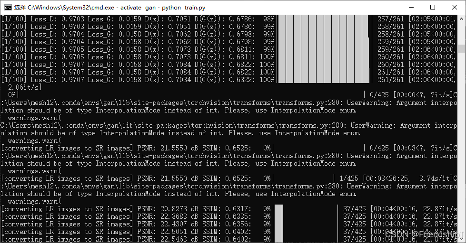Click the 'PSNR: 20.8278 dB' line
Image resolution: width=466 pixels, height=243 pixels.
tap(228, 209)
